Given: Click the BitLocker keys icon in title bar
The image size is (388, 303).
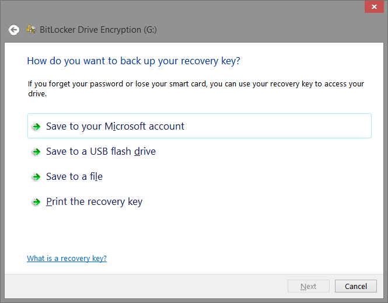Looking at the screenshot, I should pos(31,29).
